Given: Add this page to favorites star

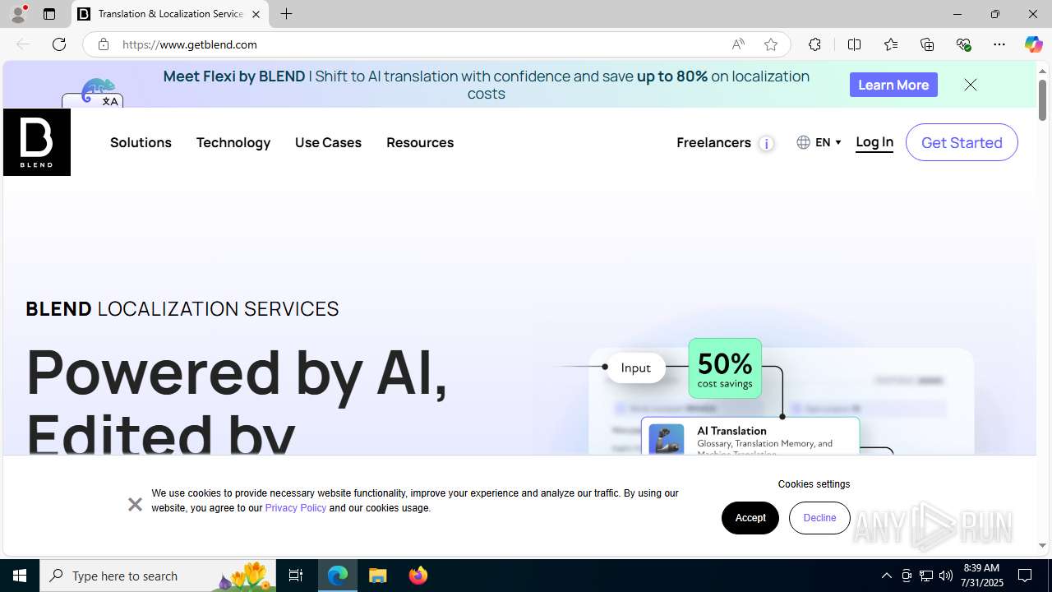Looking at the screenshot, I should (771, 44).
